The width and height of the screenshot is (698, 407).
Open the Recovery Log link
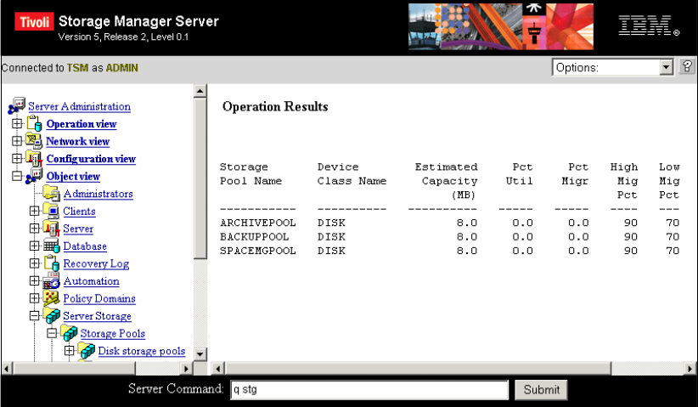point(96,263)
